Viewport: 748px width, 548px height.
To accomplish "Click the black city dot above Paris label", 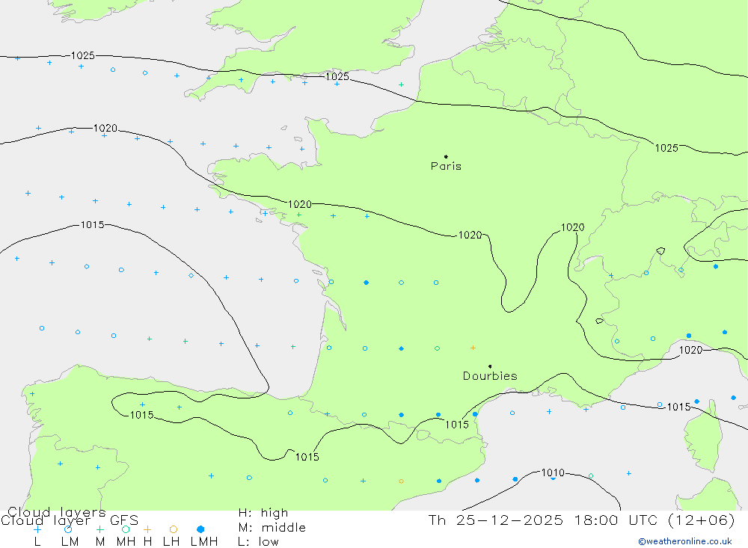I will click(x=446, y=156).
